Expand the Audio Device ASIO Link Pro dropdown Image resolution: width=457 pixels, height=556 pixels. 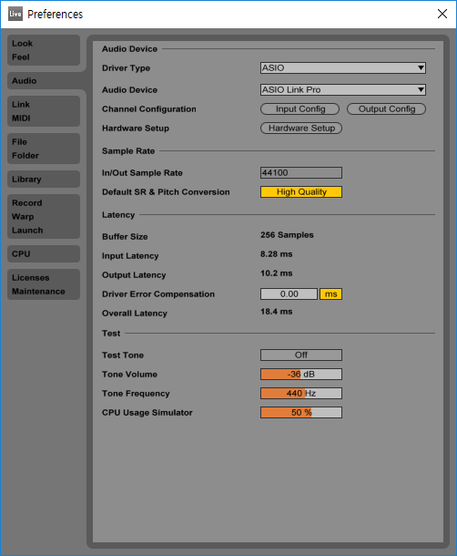[343, 89]
